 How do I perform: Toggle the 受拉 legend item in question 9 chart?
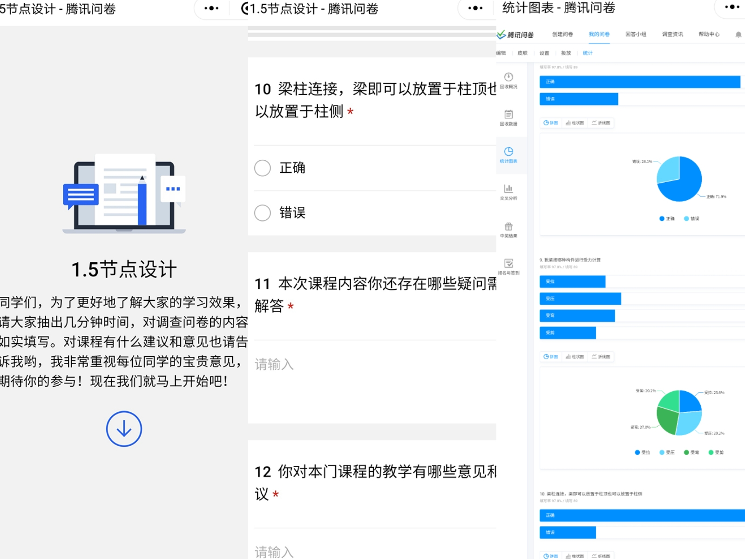coord(643,452)
